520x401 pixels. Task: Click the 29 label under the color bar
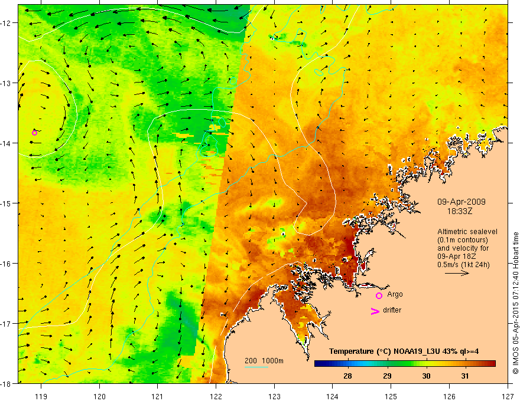click(387, 376)
